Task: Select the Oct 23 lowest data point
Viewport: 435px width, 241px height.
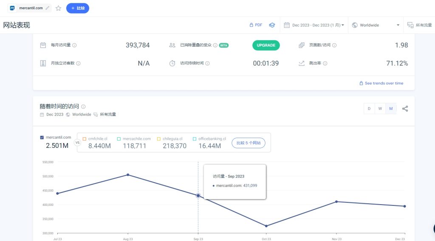Action: point(266,226)
